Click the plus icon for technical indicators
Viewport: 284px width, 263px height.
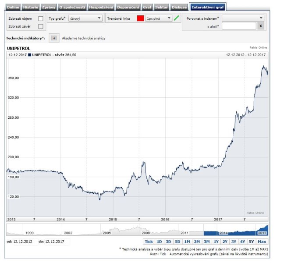[x=54, y=38]
